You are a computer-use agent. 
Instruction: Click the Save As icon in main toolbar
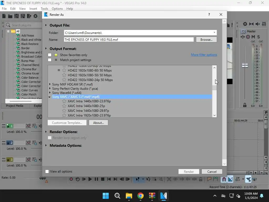[x=23, y=16]
